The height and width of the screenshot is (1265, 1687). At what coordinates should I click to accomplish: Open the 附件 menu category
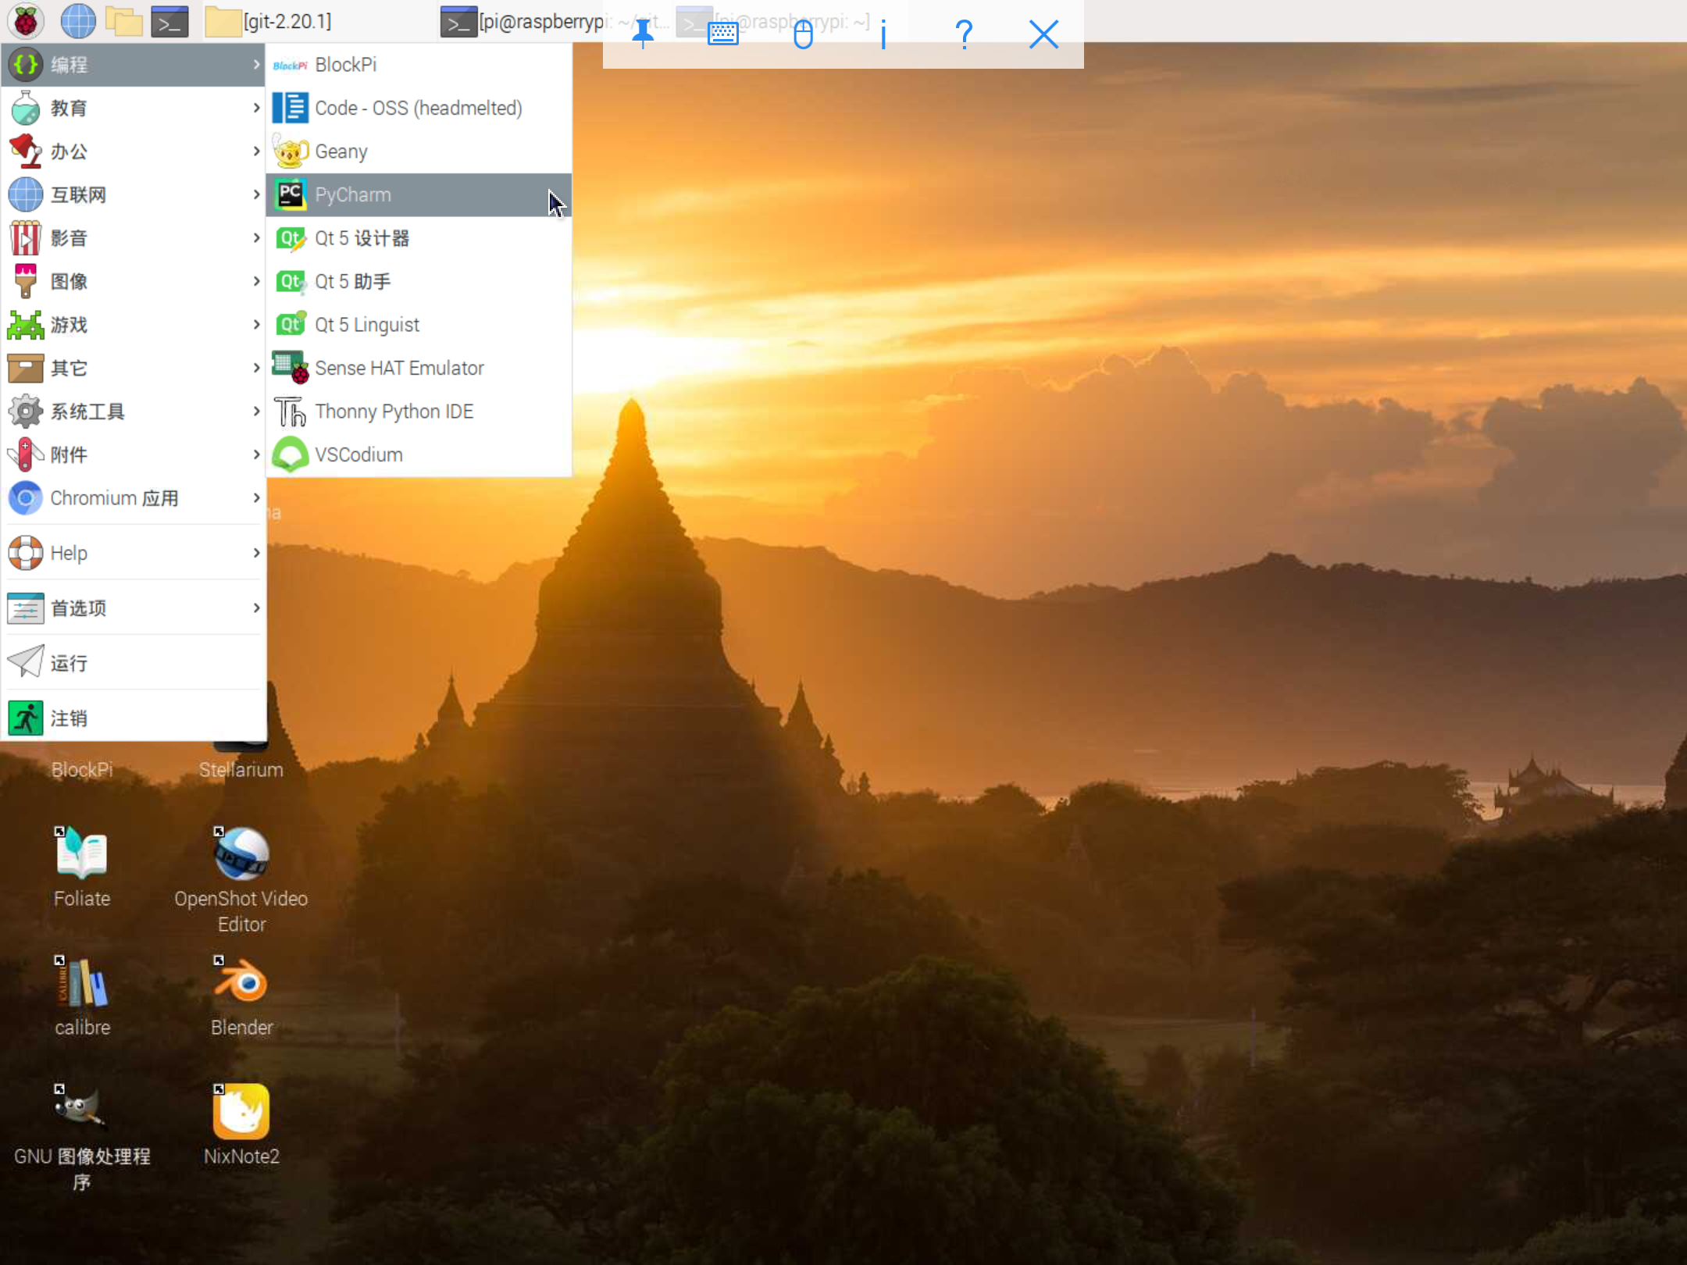134,454
